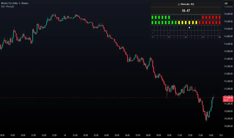Click the 22:00 time axis label
The height and width of the screenshot is (138, 234).
pos(44,135)
